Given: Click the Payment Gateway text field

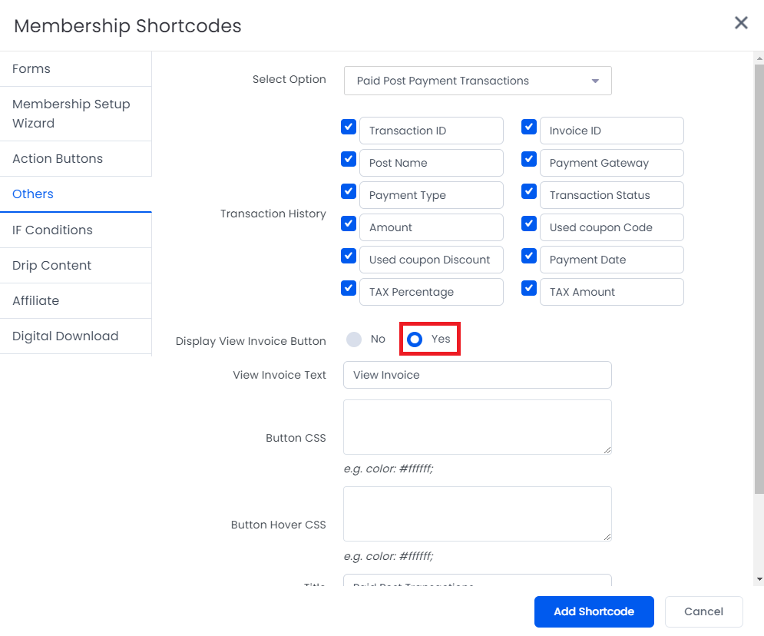Looking at the screenshot, I should 611,163.
